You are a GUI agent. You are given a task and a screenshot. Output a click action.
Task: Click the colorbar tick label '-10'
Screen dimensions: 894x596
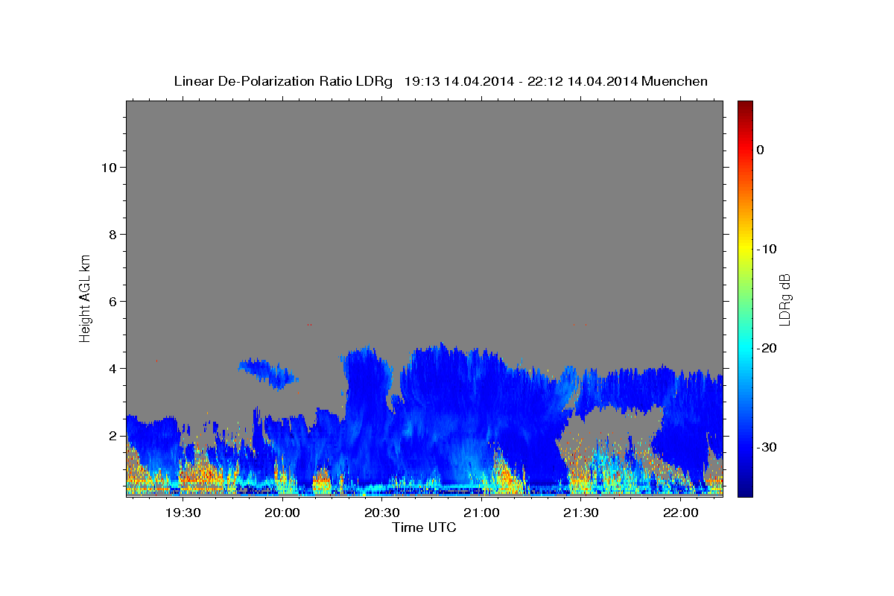[767, 249]
